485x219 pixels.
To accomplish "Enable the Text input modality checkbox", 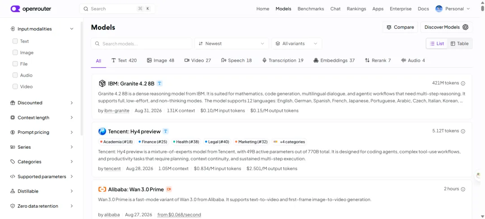I will tap(15, 41).
